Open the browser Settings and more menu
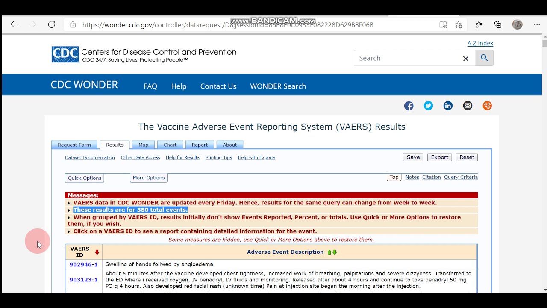This screenshot has width=547, height=308. [537, 25]
